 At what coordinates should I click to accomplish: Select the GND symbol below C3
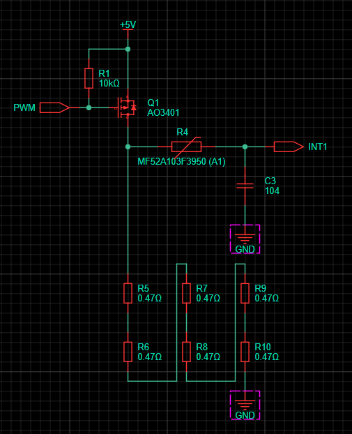[245, 239]
